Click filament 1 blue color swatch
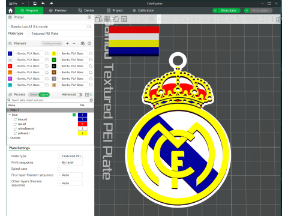The width and height of the screenshot is (288, 216). click(10, 53)
